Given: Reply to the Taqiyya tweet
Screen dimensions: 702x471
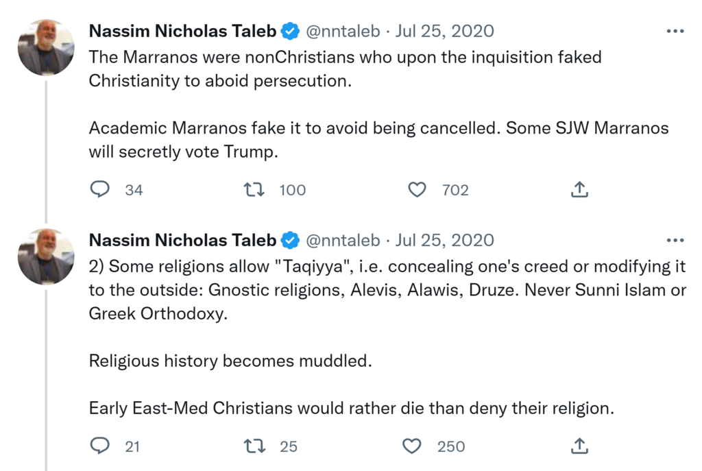Looking at the screenshot, I should (100, 446).
